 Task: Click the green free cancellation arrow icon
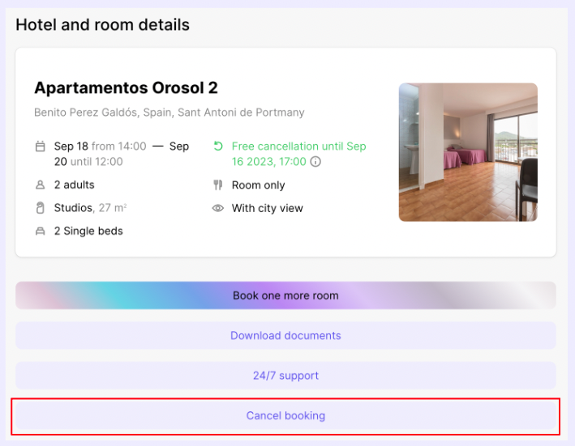[217, 147]
